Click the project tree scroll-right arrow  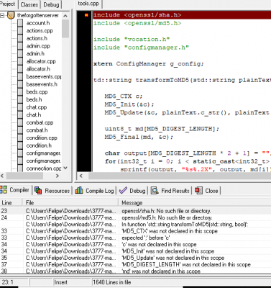58,176
